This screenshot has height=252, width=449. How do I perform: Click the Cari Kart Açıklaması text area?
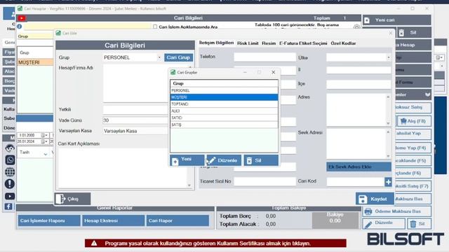123,168
